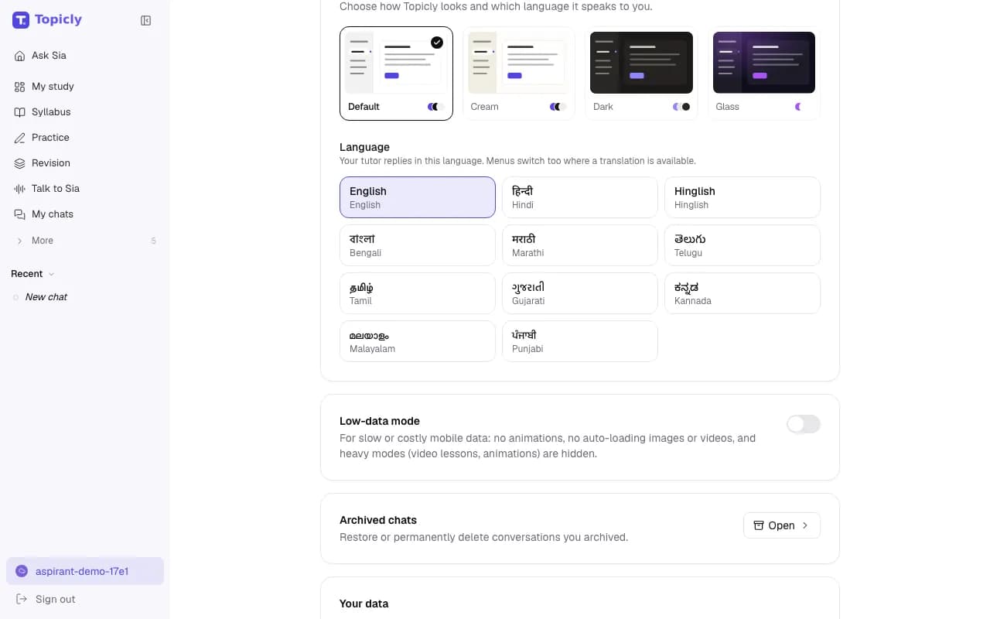Open Ask Sia home icon
This screenshot has height=619, width=990.
tap(20, 56)
